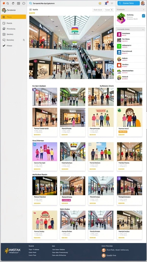
Task: Open the calendar grid icon in top-left toolbar
Action: (x=18, y=3)
